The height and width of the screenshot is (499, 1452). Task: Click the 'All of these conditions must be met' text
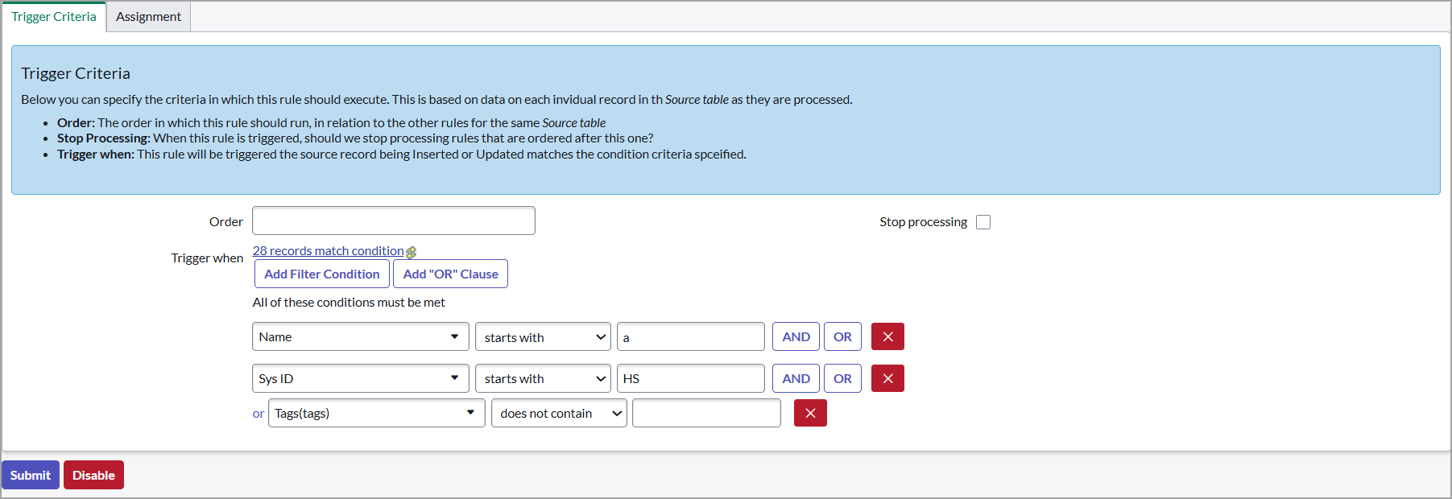click(x=349, y=303)
